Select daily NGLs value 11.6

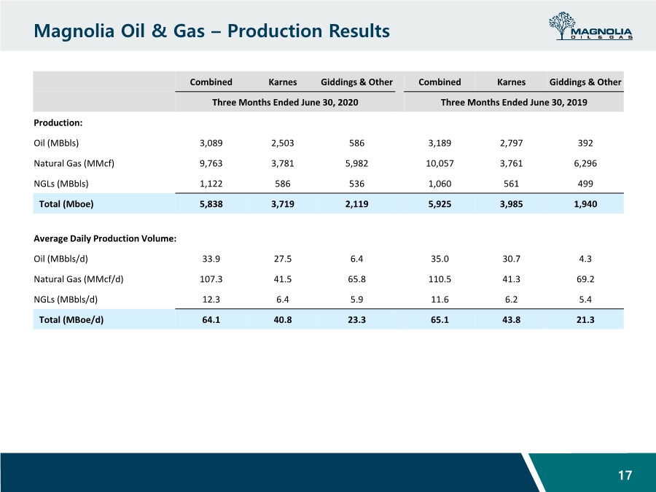click(x=440, y=300)
